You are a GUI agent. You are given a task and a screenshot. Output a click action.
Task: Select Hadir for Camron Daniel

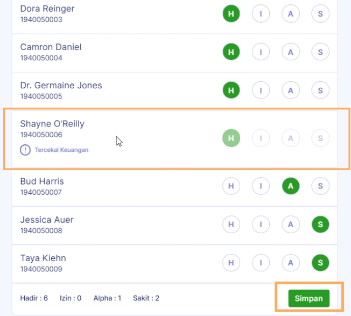click(x=231, y=52)
